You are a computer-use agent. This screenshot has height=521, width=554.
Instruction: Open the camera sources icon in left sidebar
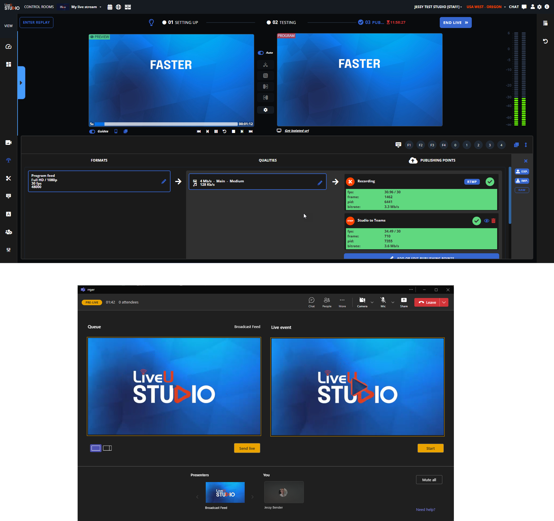tap(8, 143)
